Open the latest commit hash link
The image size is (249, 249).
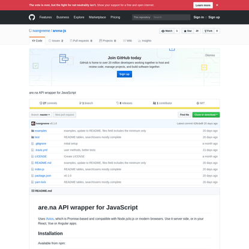pyautogui.click(x=198, y=124)
